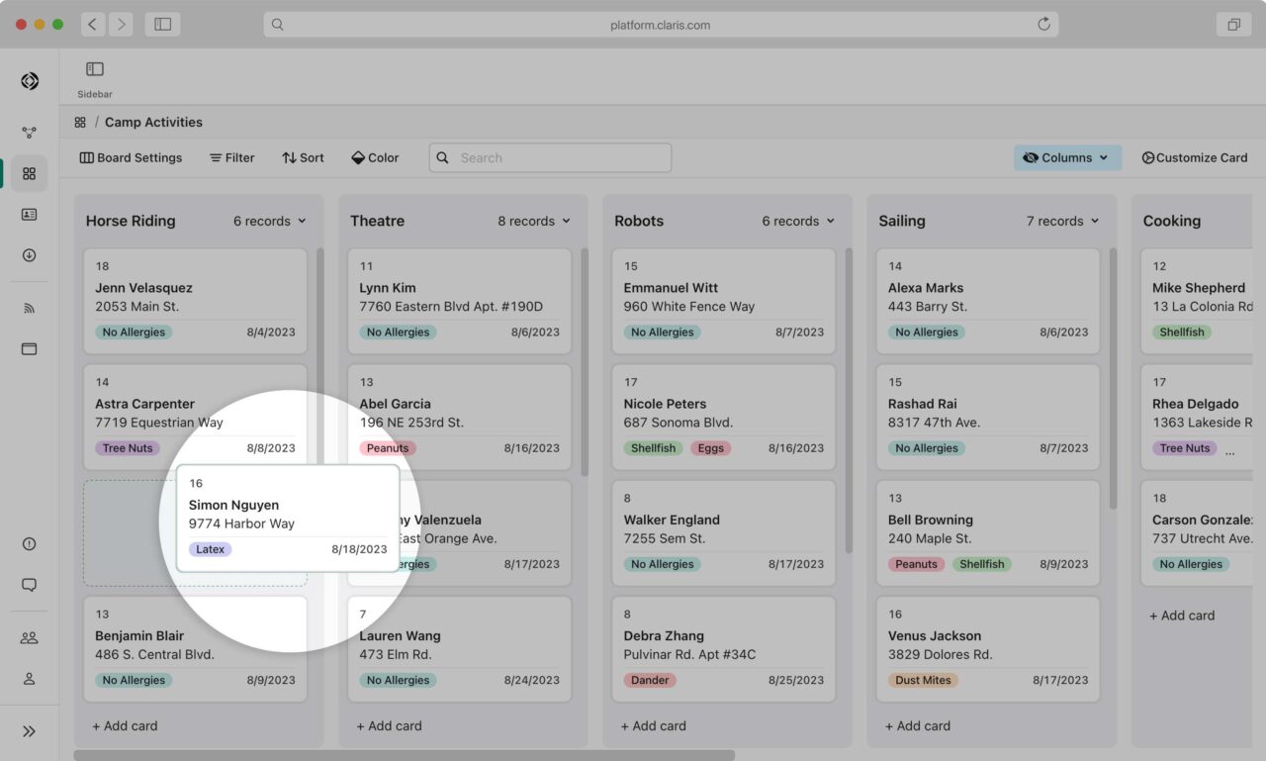Image resolution: width=1266 pixels, height=761 pixels.
Task: Open the Theatre column's 8 records dropdown
Action: (533, 221)
